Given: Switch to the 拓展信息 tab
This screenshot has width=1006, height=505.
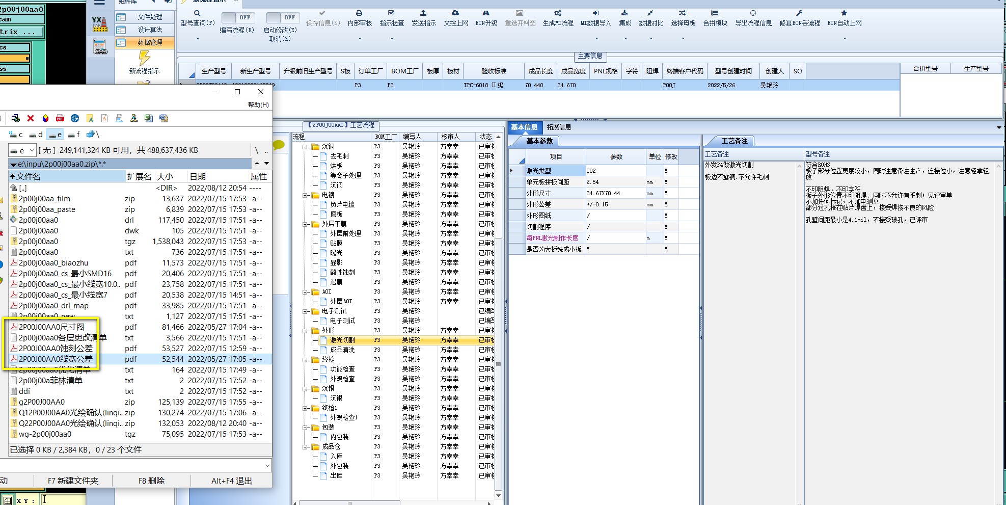Looking at the screenshot, I should pyautogui.click(x=559, y=127).
